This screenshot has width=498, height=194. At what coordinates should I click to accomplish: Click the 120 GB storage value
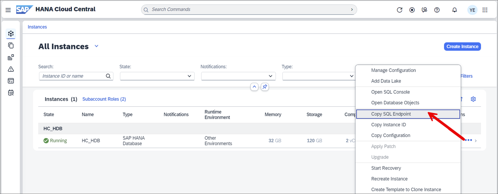click(x=314, y=140)
